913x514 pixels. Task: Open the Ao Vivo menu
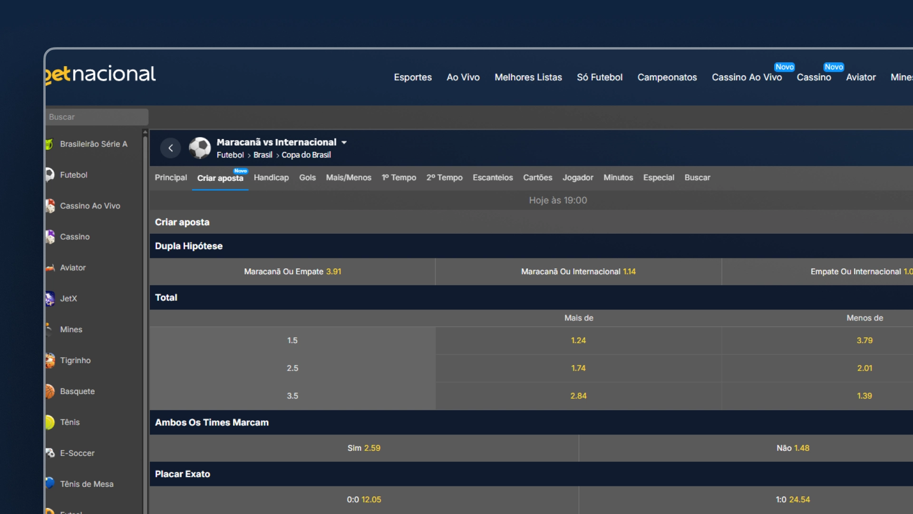coord(463,77)
